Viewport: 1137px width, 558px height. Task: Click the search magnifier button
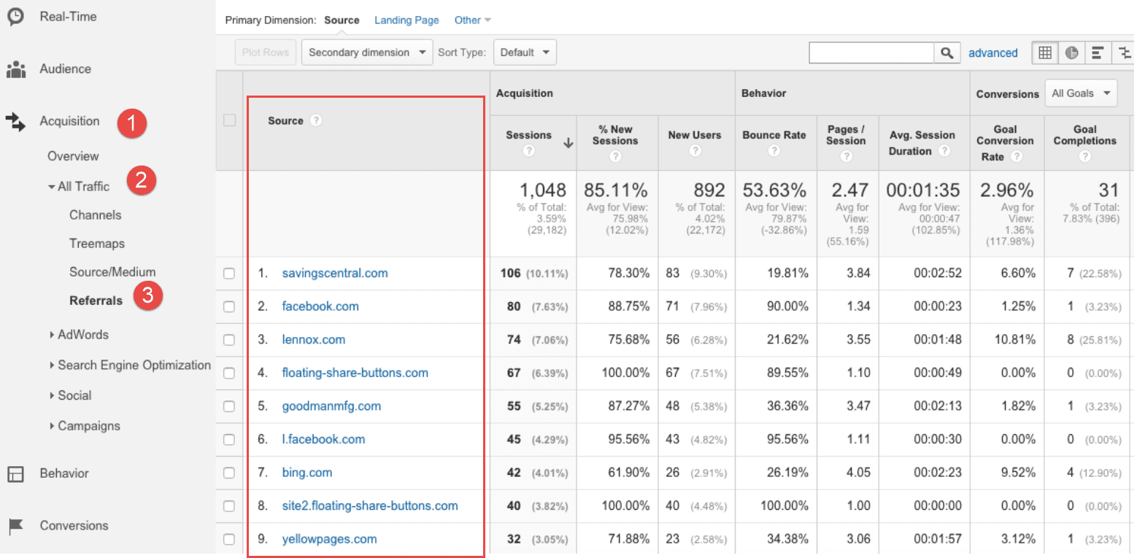[x=947, y=53]
